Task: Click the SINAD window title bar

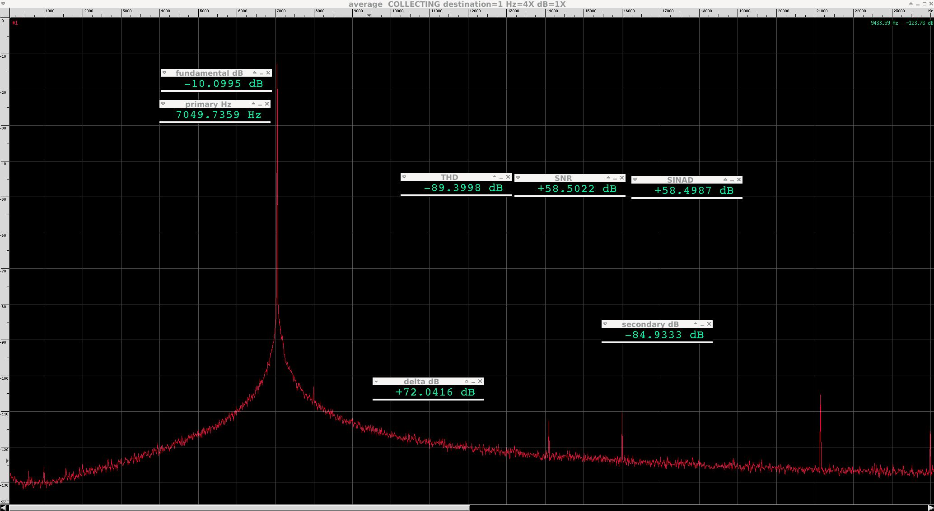Action: coord(680,180)
